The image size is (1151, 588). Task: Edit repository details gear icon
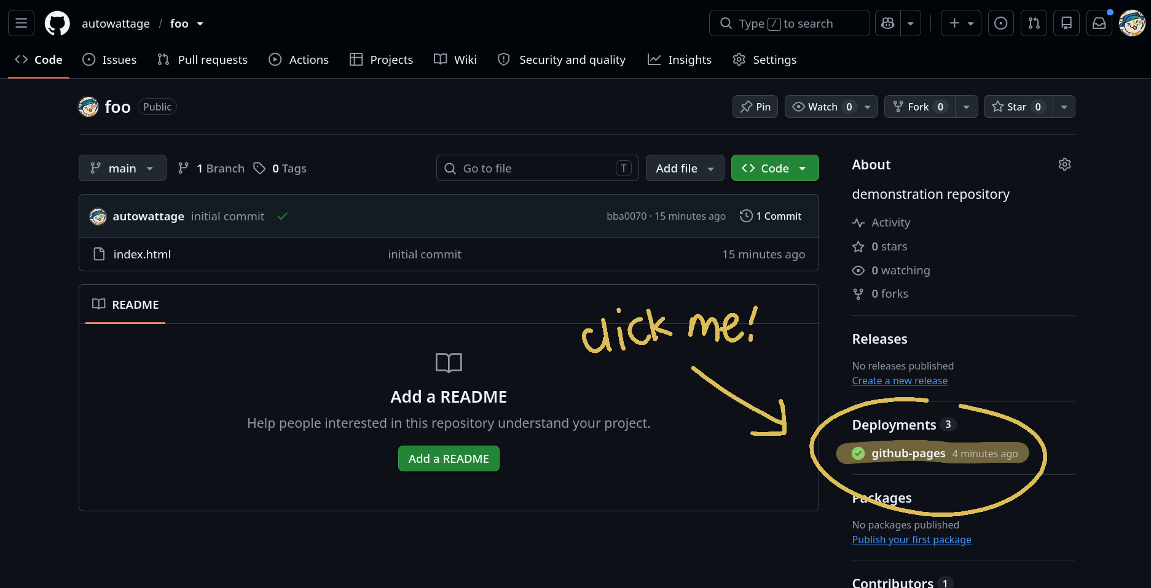pyautogui.click(x=1065, y=164)
